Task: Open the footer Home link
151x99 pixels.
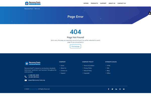Action: pyautogui.click(x=62, y=66)
